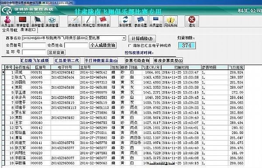Focus the 会员姓名 input field

click(x=76, y=45)
